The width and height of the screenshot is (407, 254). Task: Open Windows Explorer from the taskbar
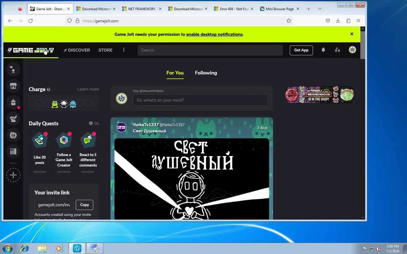point(42,248)
